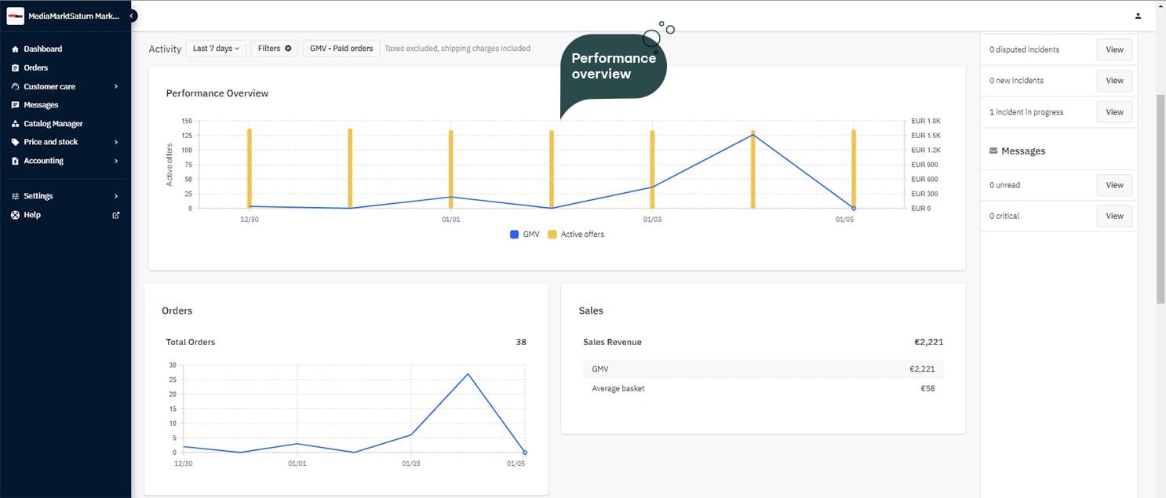Click the Help lifebuoy icon

(x=15, y=215)
